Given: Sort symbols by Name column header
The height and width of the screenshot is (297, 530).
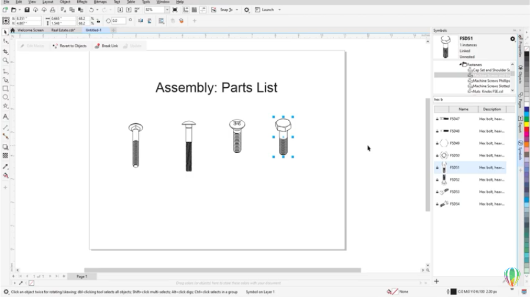Looking at the screenshot, I should (x=463, y=109).
